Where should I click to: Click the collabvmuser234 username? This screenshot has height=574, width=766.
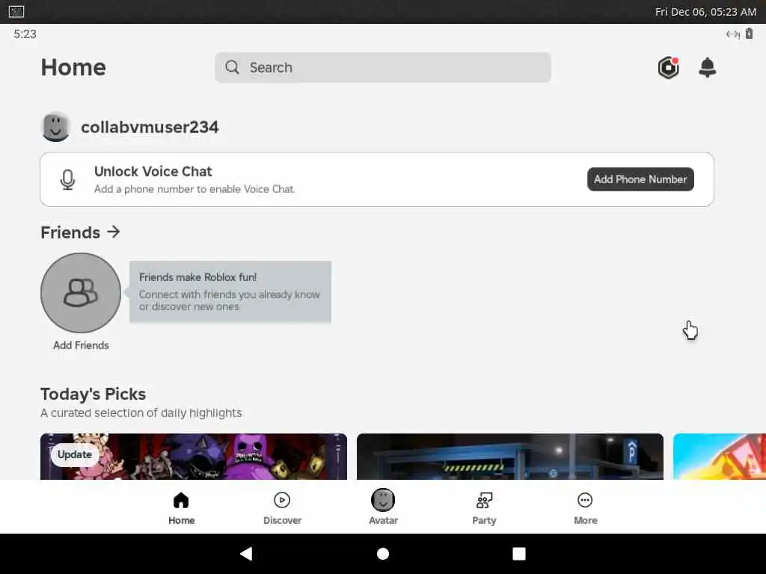[150, 127]
